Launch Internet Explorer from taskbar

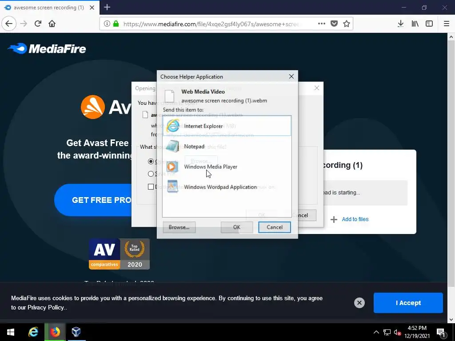33,332
